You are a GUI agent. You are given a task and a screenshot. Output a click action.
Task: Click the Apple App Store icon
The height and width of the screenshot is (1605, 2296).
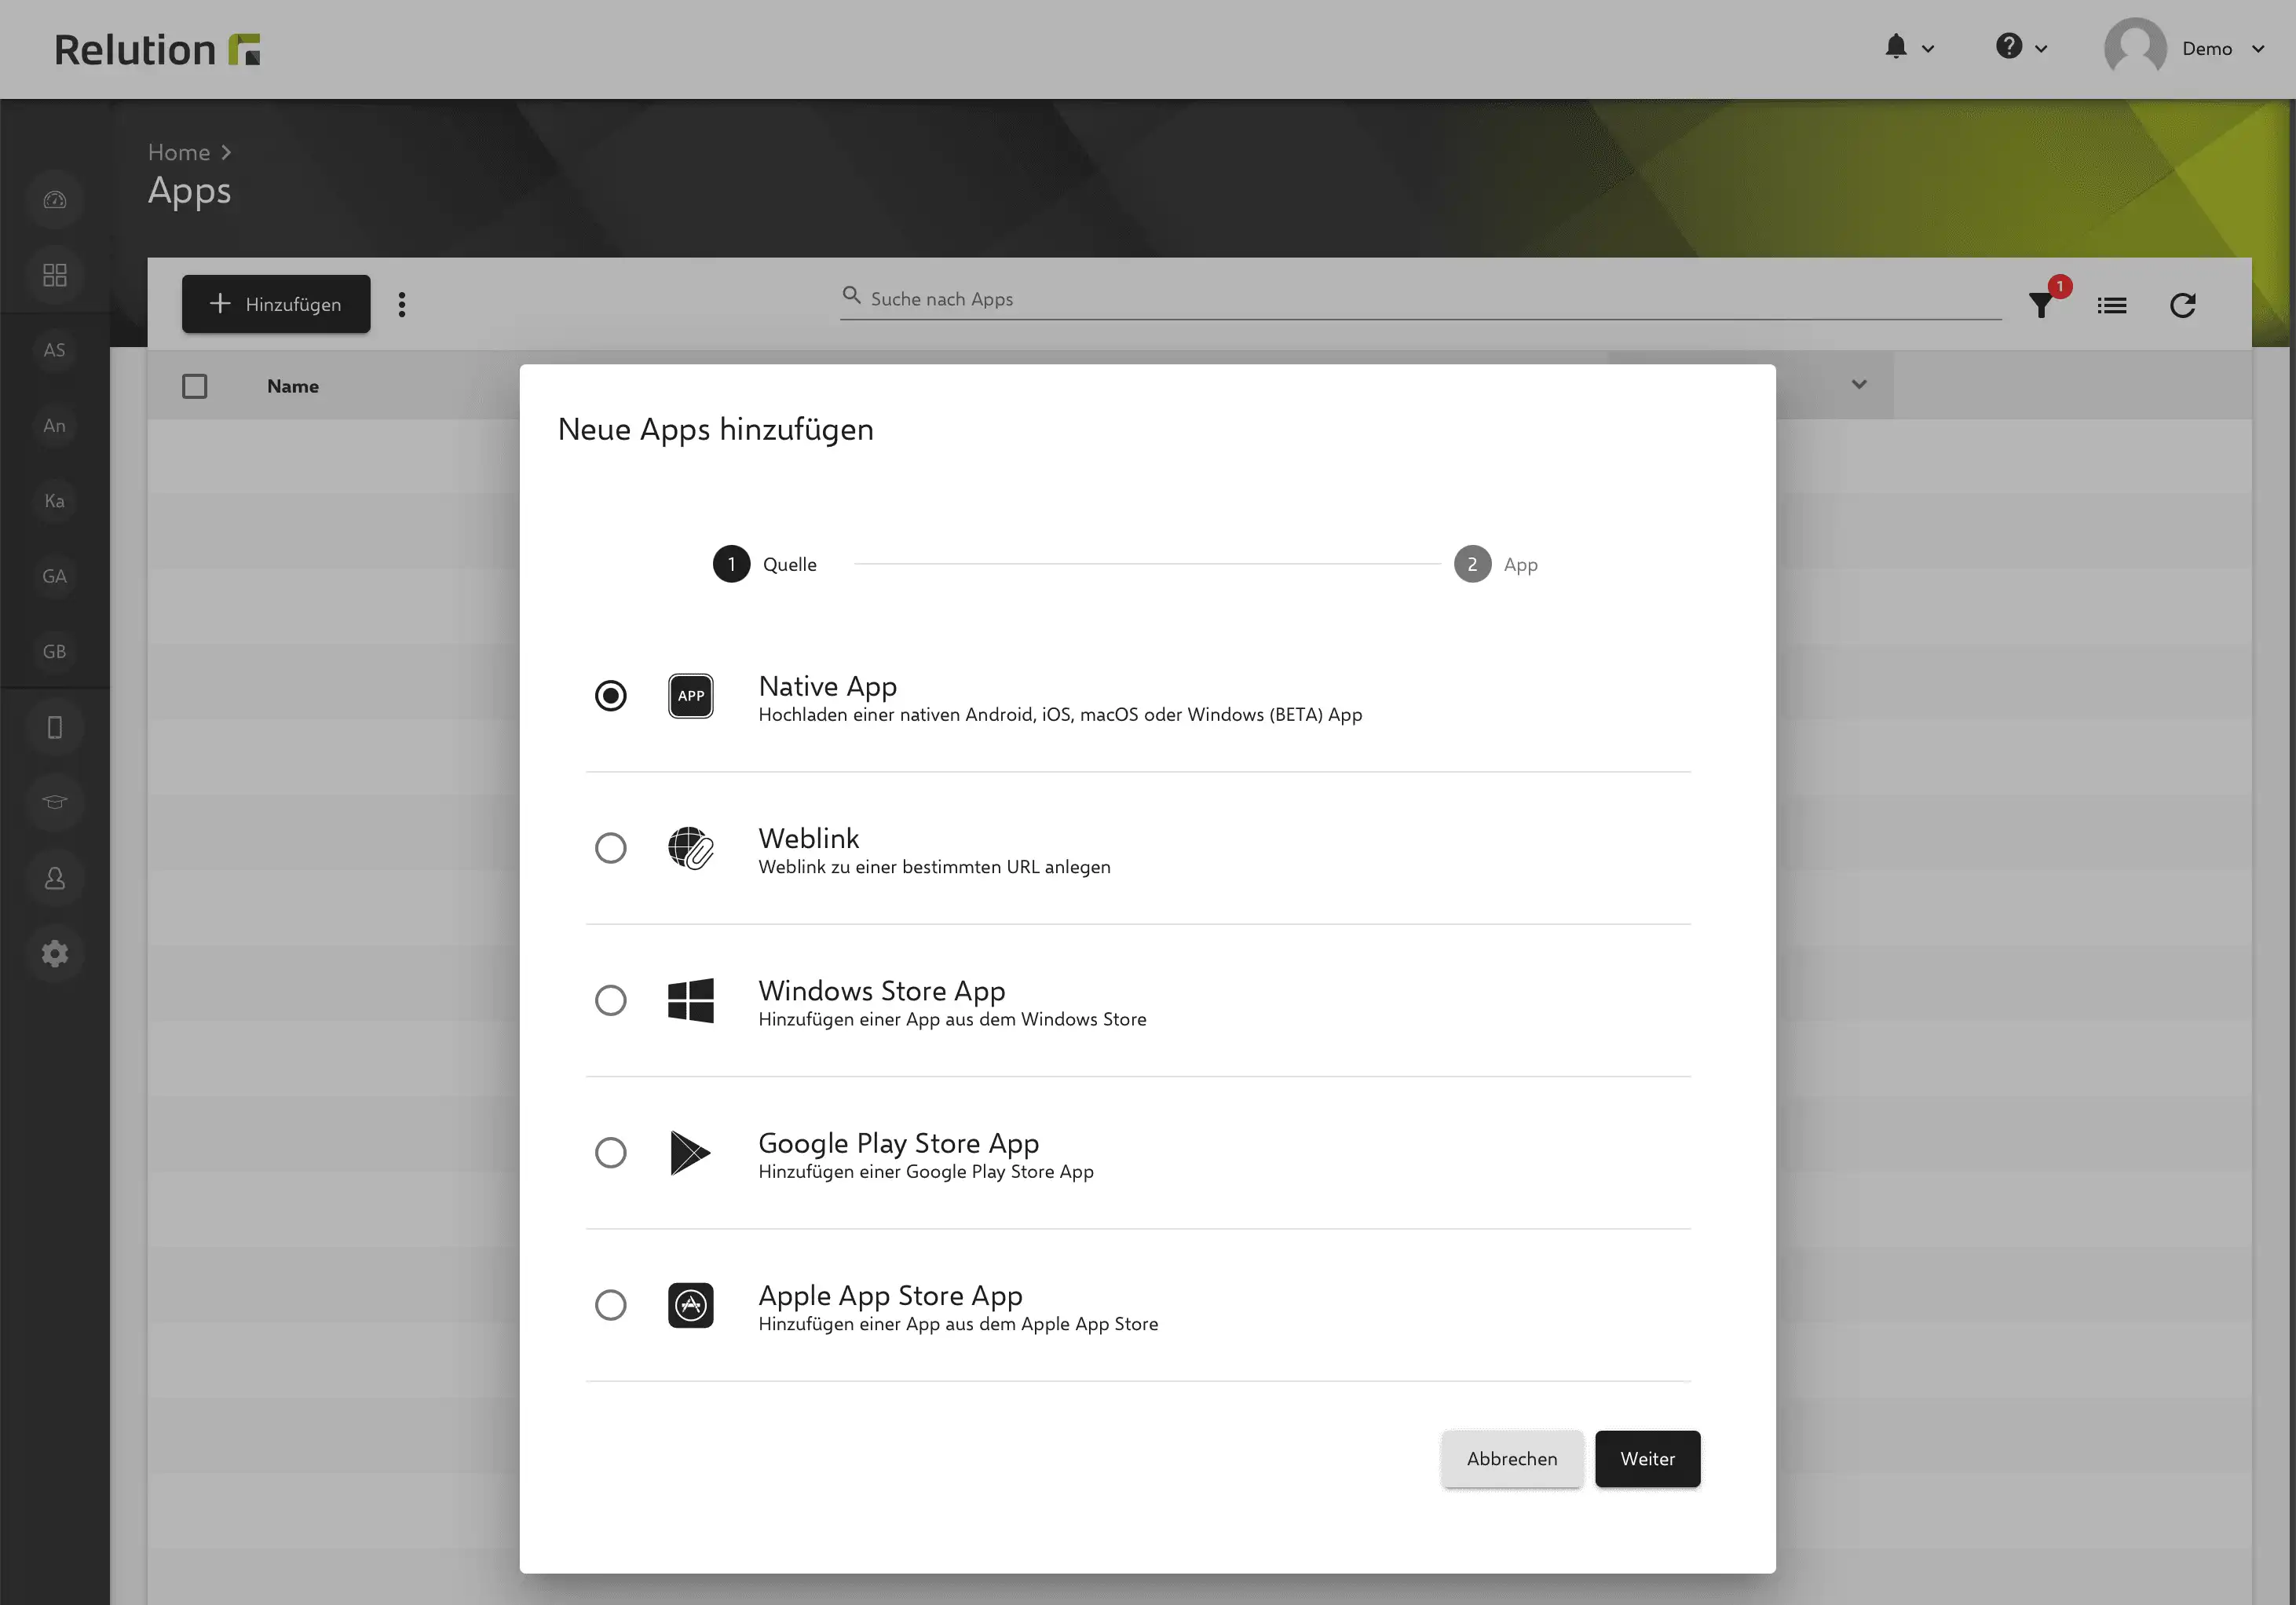690,1305
